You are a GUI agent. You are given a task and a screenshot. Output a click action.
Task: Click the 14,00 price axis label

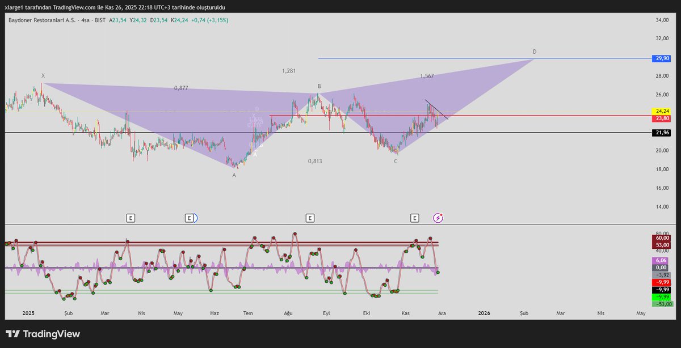pyautogui.click(x=662, y=207)
